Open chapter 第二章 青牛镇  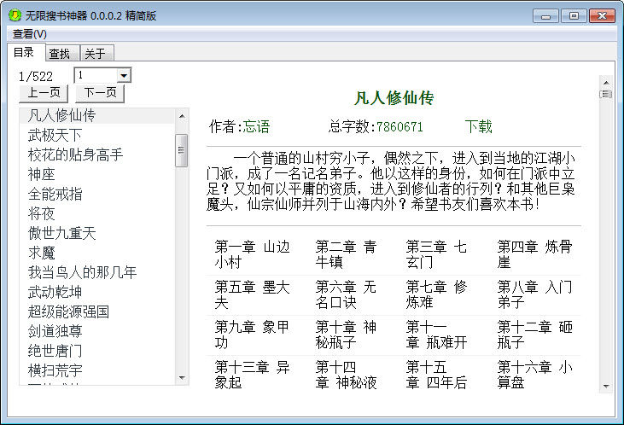(x=346, y=254)
